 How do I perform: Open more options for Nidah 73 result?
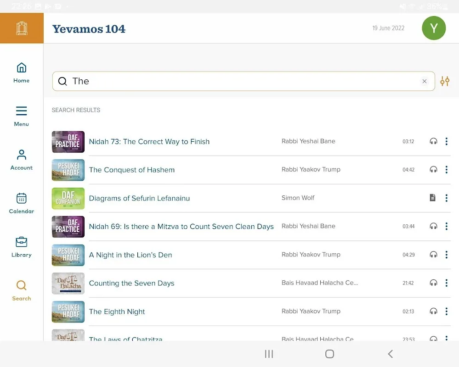(446, 141)
